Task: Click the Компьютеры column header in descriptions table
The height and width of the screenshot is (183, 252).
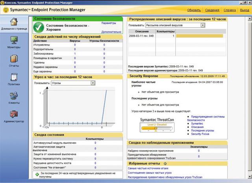Action: (x=165, y=32)
